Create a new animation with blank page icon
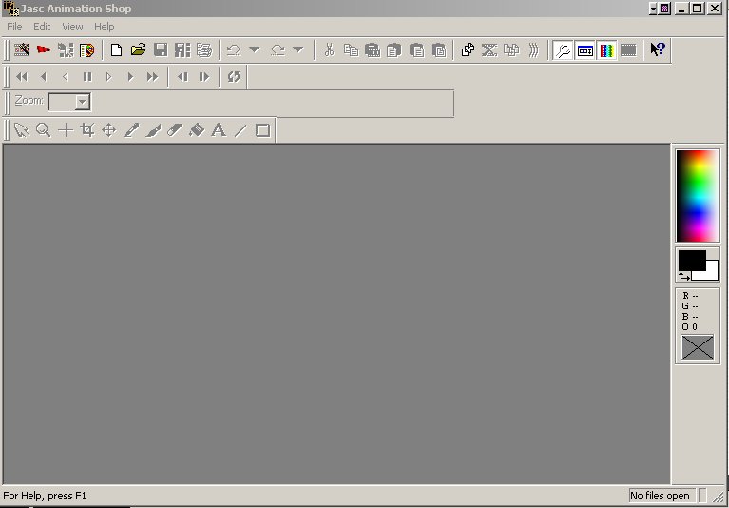The height and width of the screenshot is (508, 729). coord(116,49)
